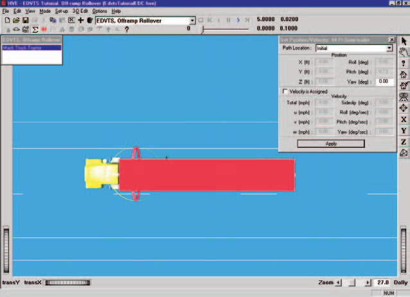Click the home view icon
The image size is (410, 297).
[404, 75]
